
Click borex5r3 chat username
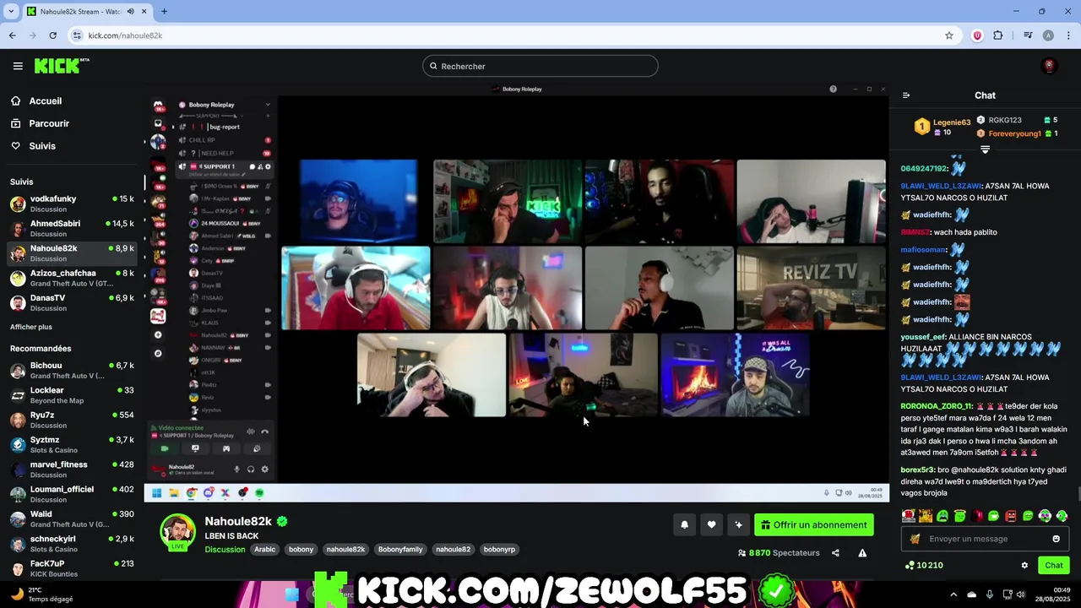coord(917,470)
